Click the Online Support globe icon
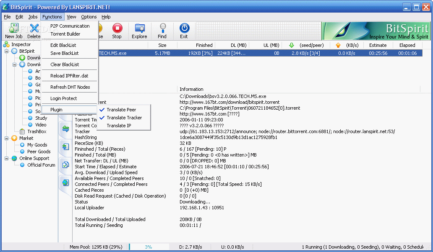 tap(14, 158)
